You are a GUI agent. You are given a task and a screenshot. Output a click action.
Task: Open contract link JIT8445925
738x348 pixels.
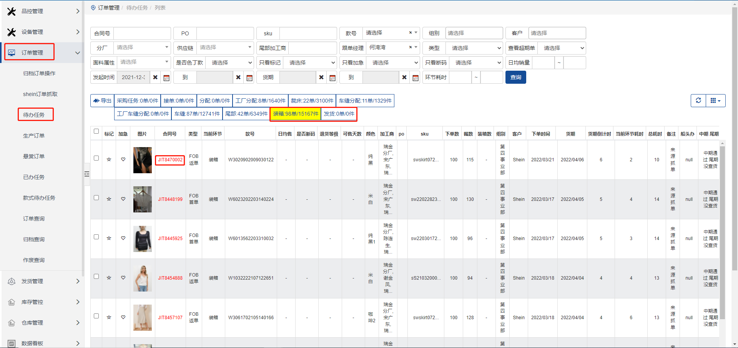point(170,239)
